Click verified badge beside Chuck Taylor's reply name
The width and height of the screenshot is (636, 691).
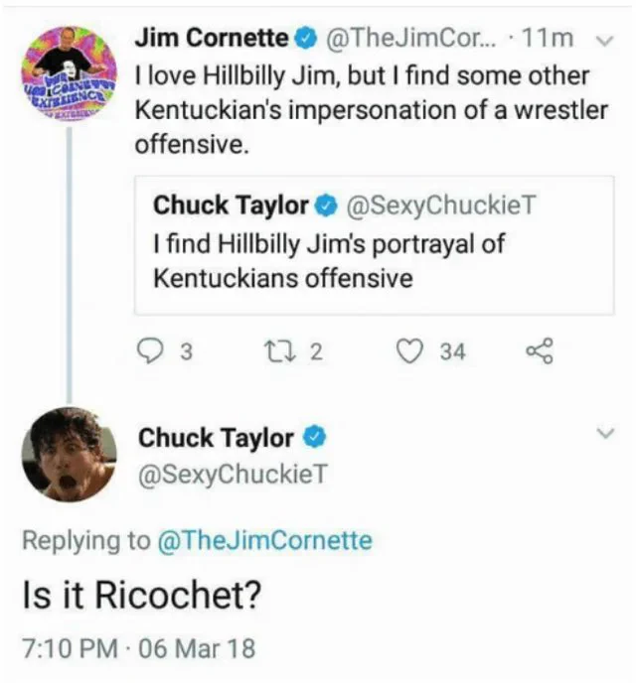[x=314, y=437]
